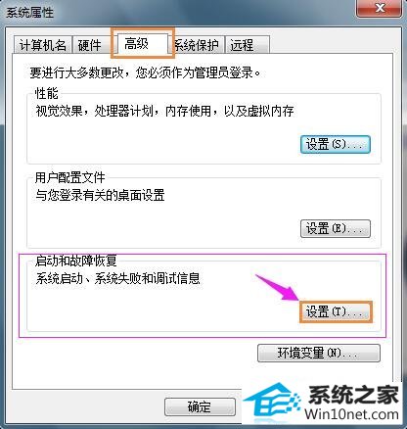This screenshot has width=407, height=429.
Task: Open the 硬件 tab
Action: [x=90, y=45]
